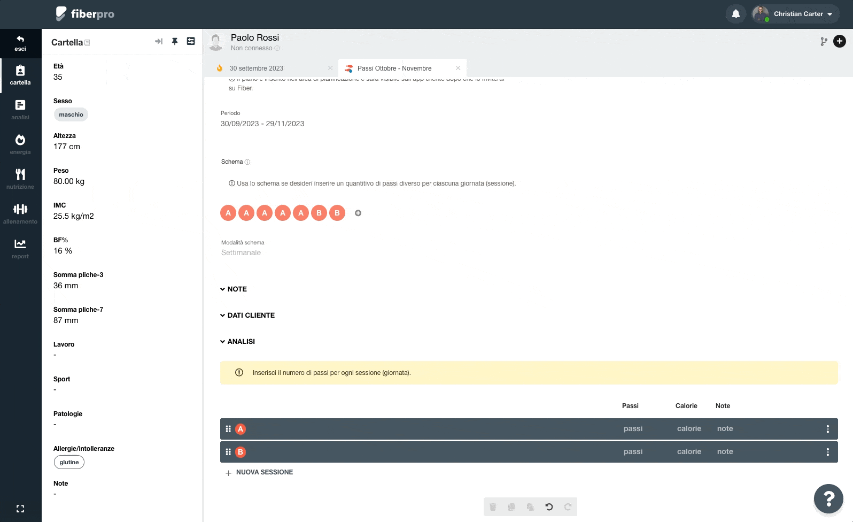Collapse the DATI CLIENTE section
The width and height of the screenshot is (853, 522).
(247, 315)
